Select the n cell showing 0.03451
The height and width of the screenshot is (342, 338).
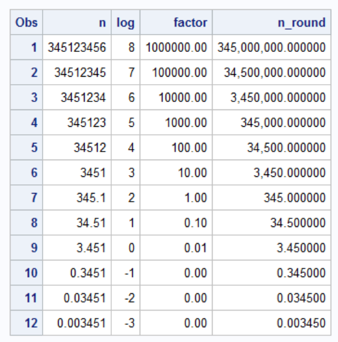pyautogui.click(x=77, y=297)
